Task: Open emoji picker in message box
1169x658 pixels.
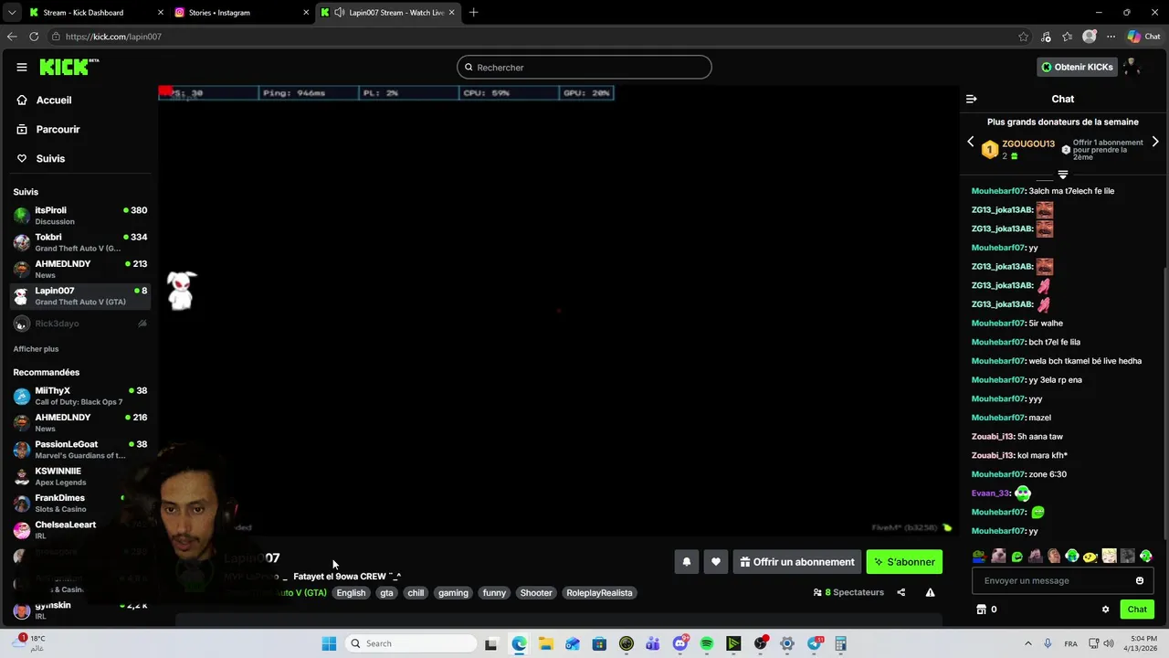Action: 1140,580
